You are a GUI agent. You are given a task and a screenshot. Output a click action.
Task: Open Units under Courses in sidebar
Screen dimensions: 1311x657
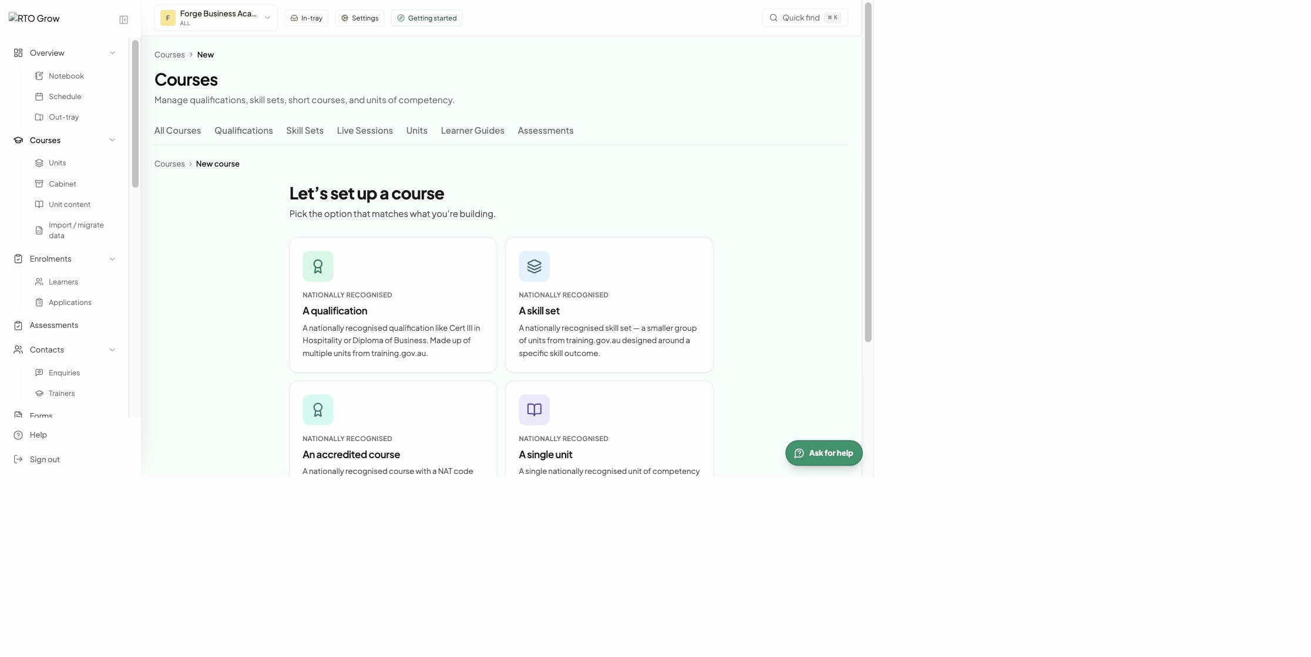[57, 163]
